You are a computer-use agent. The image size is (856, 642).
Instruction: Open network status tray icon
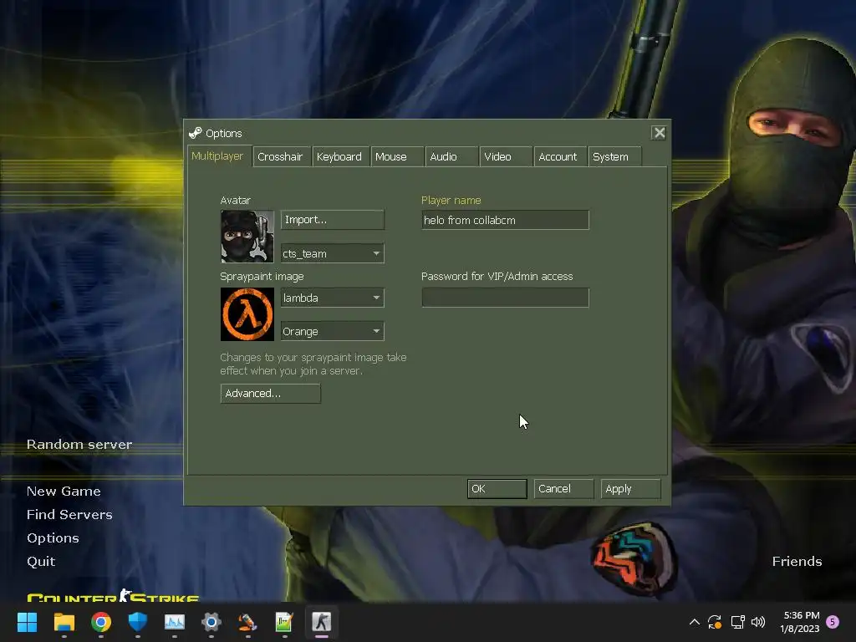click(x=737, y=622)
